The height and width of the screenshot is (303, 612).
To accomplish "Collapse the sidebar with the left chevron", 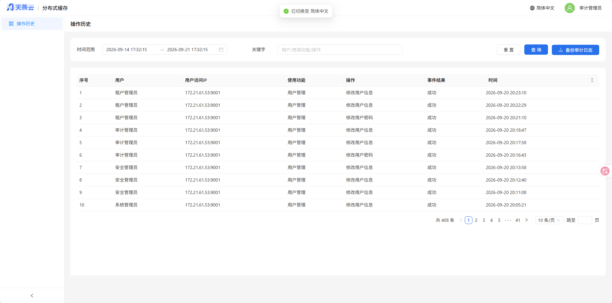I will (x=32, y=296).
